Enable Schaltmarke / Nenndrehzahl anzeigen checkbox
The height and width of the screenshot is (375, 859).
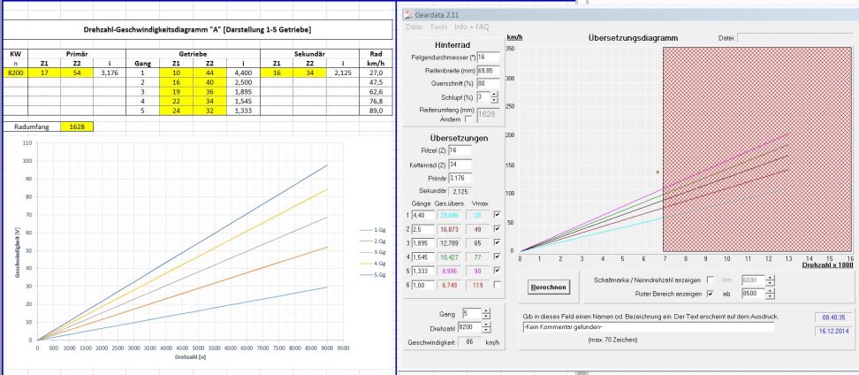click(x=711, y=279)
